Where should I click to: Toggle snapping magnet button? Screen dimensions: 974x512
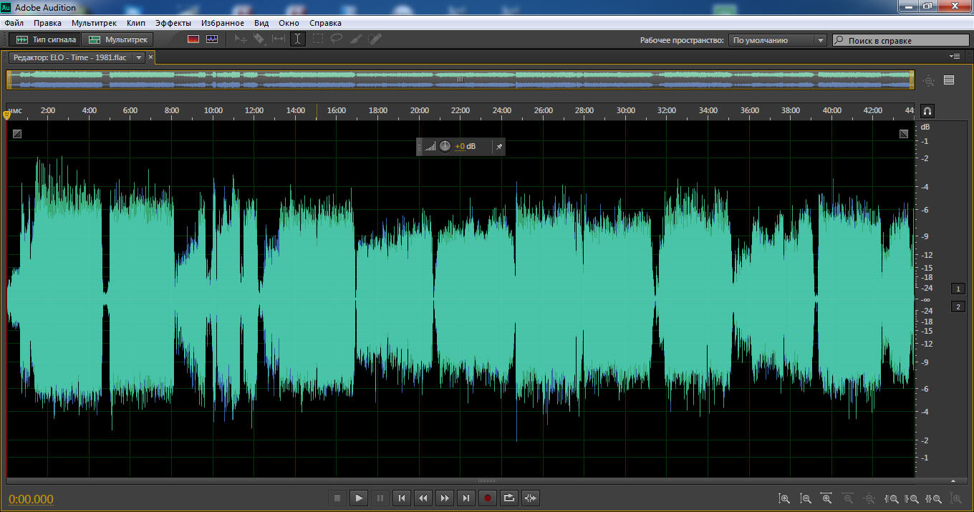[927, 111]
